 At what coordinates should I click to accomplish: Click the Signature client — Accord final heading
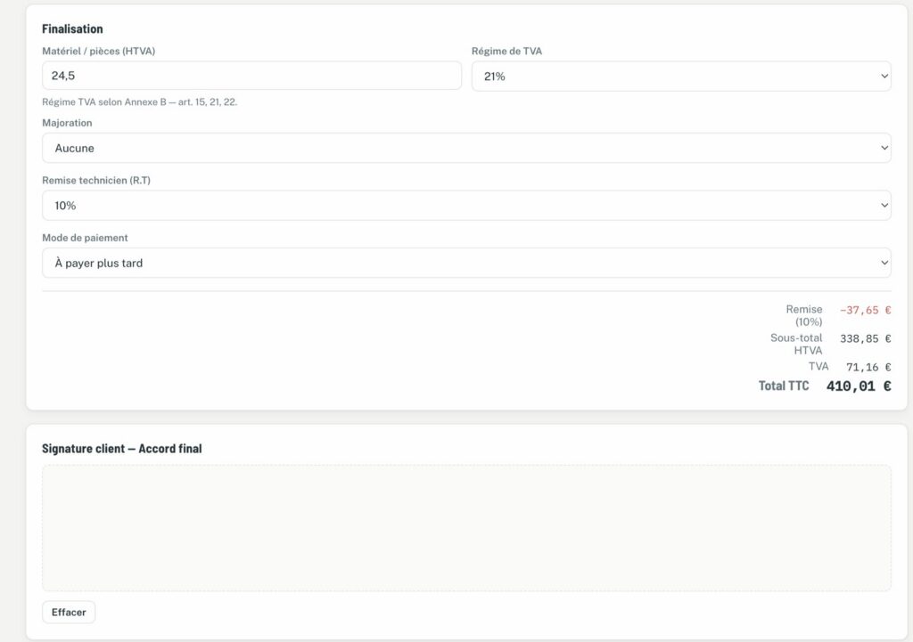[121, 449]
